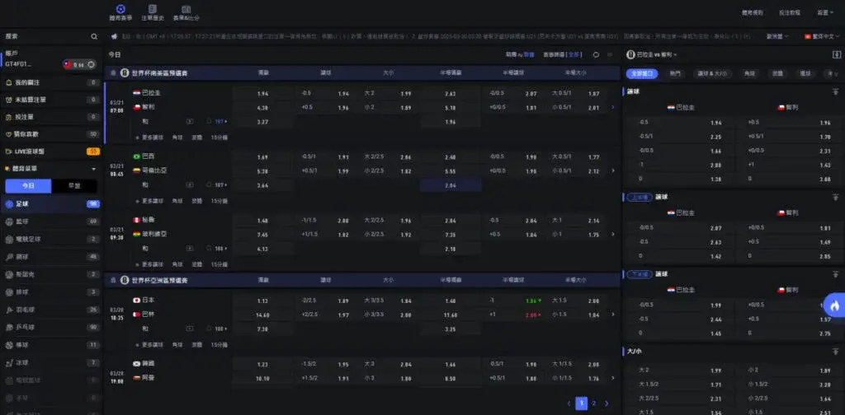Click the search magnifier icon in sidebar
The image size is (845, 415).
94,36
